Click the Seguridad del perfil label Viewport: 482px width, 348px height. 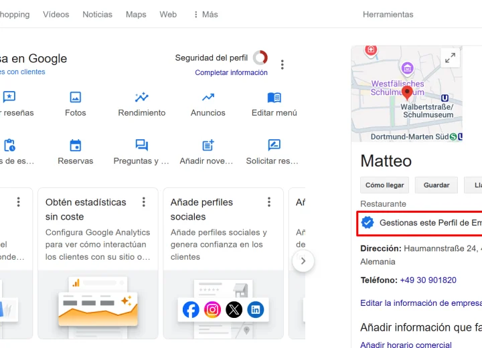[211, 58]
